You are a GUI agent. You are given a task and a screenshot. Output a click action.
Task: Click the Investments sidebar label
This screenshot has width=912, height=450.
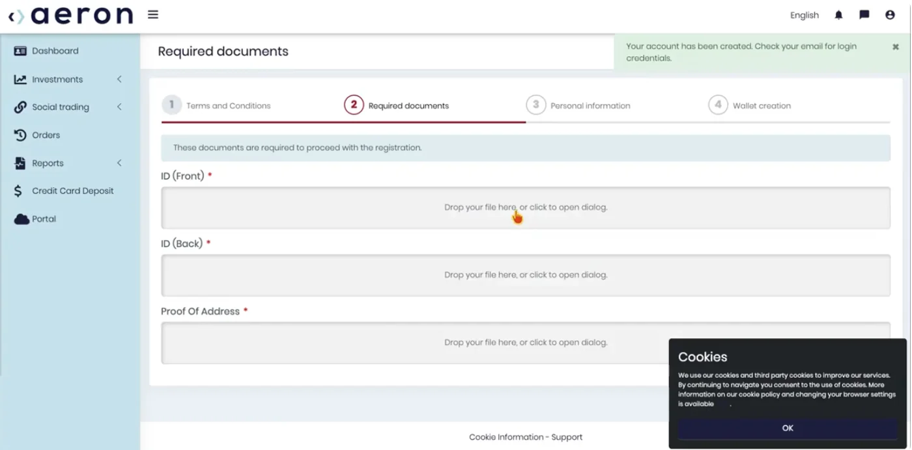tap(57, 79)
